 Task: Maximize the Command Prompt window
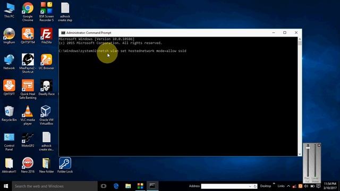285,33
